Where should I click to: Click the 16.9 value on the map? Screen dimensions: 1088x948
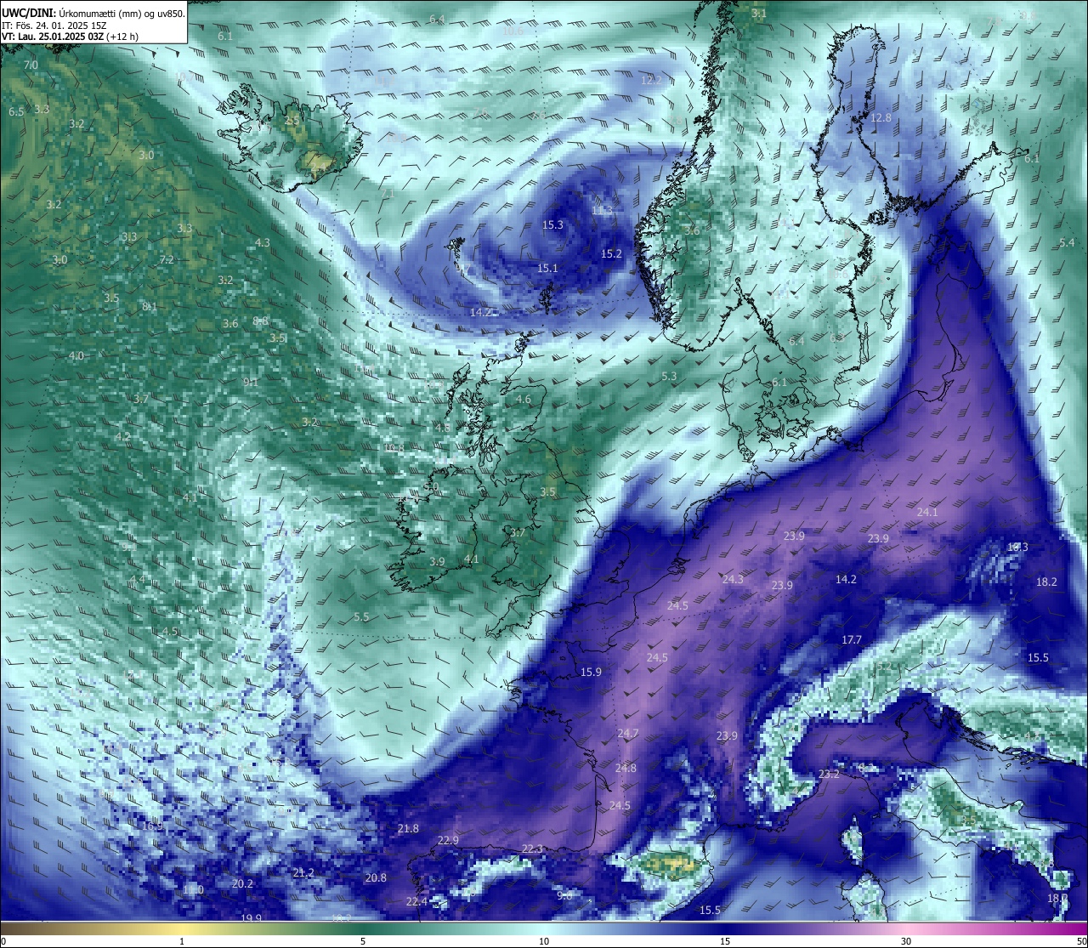(152, 826)
